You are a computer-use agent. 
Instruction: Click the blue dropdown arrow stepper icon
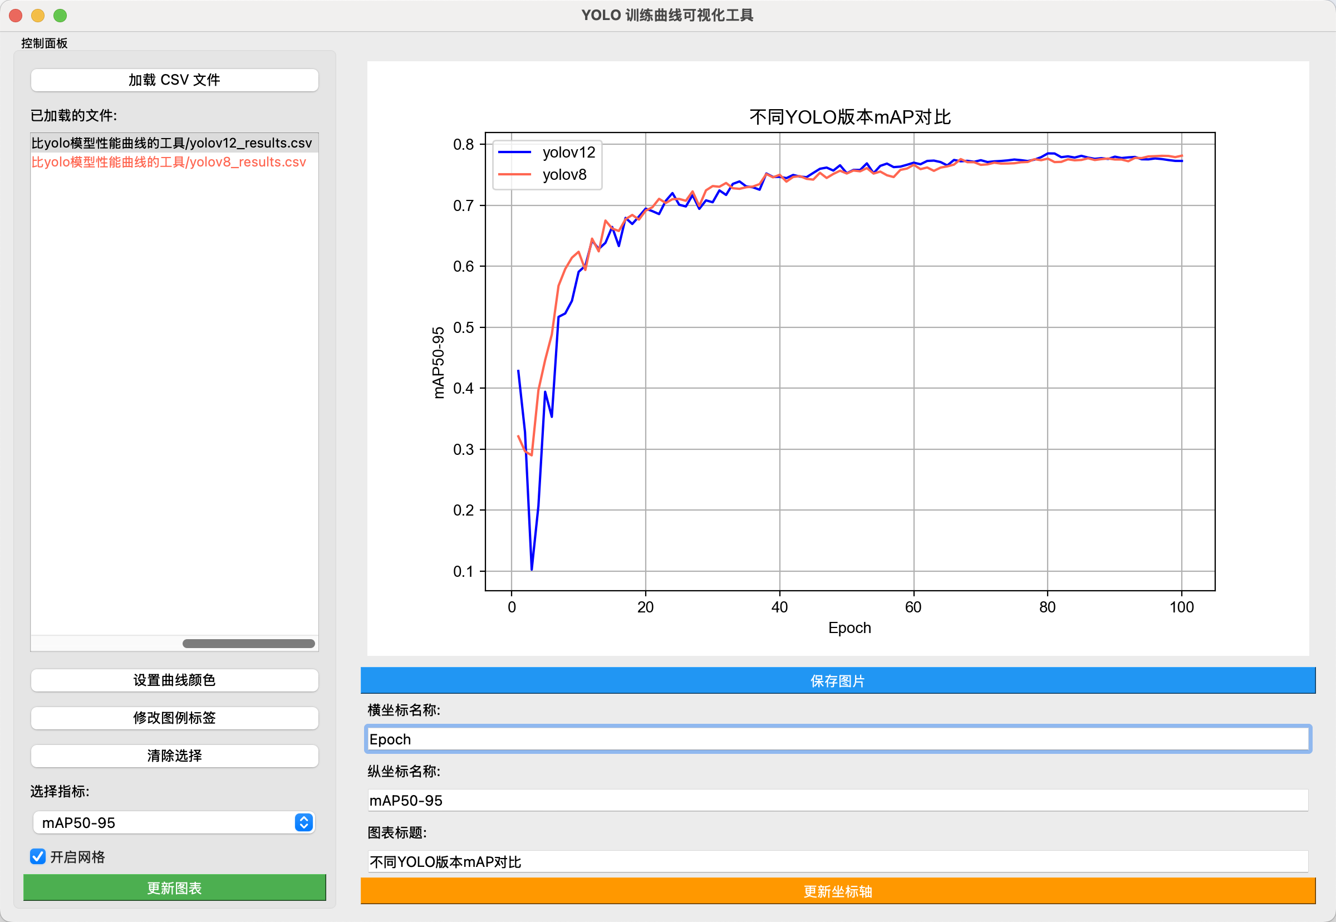tap(304, 822)
